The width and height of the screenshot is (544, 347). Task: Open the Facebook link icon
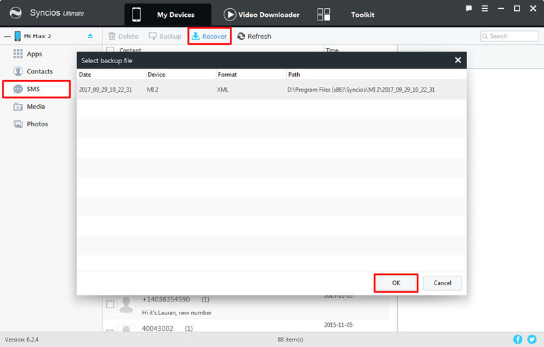(x=517, y=340)
